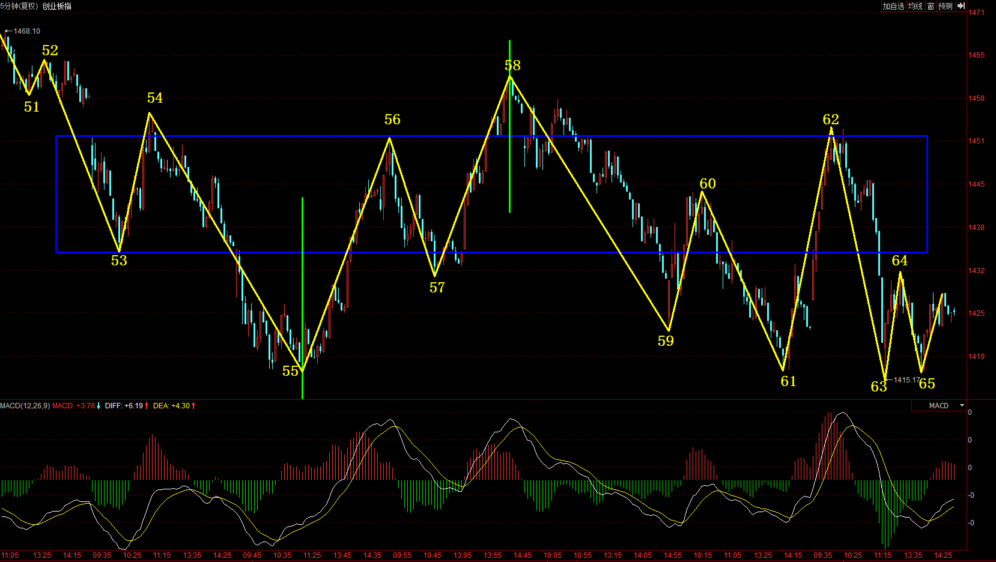
Task: Click the 加自选 add-to-watchlist button
Action: [x=893, y=6]
